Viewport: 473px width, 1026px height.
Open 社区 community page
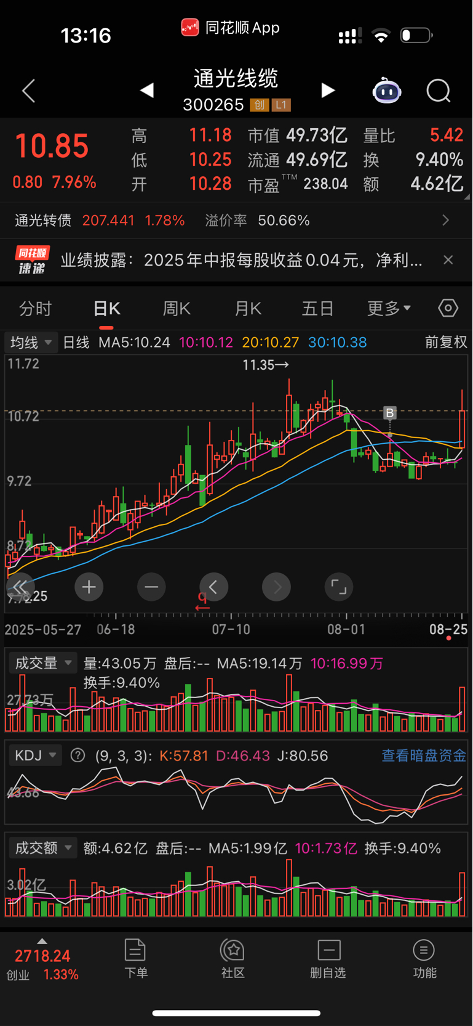click(x=233, y=959)
